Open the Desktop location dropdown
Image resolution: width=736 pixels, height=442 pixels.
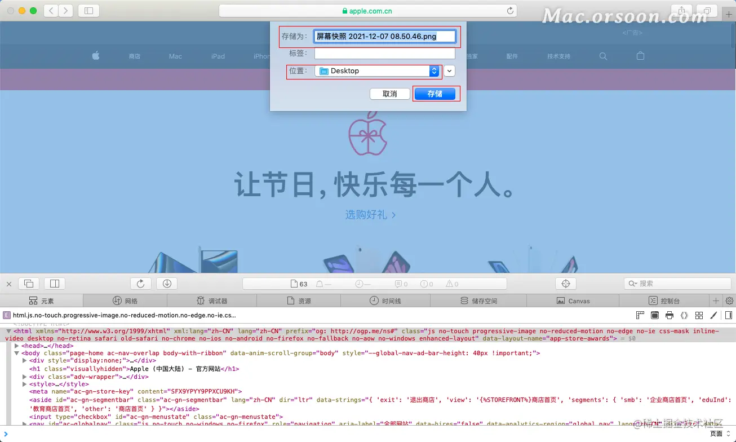377,71
